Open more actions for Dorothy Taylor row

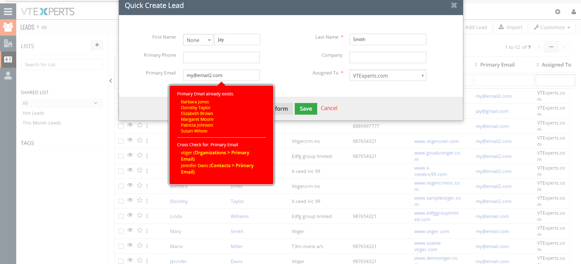click(147, 201)
